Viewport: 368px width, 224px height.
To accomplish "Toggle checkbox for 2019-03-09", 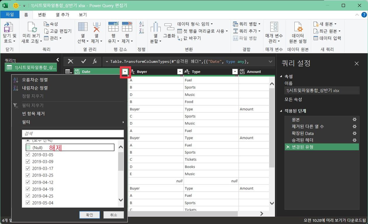I will tap(28, 162).
